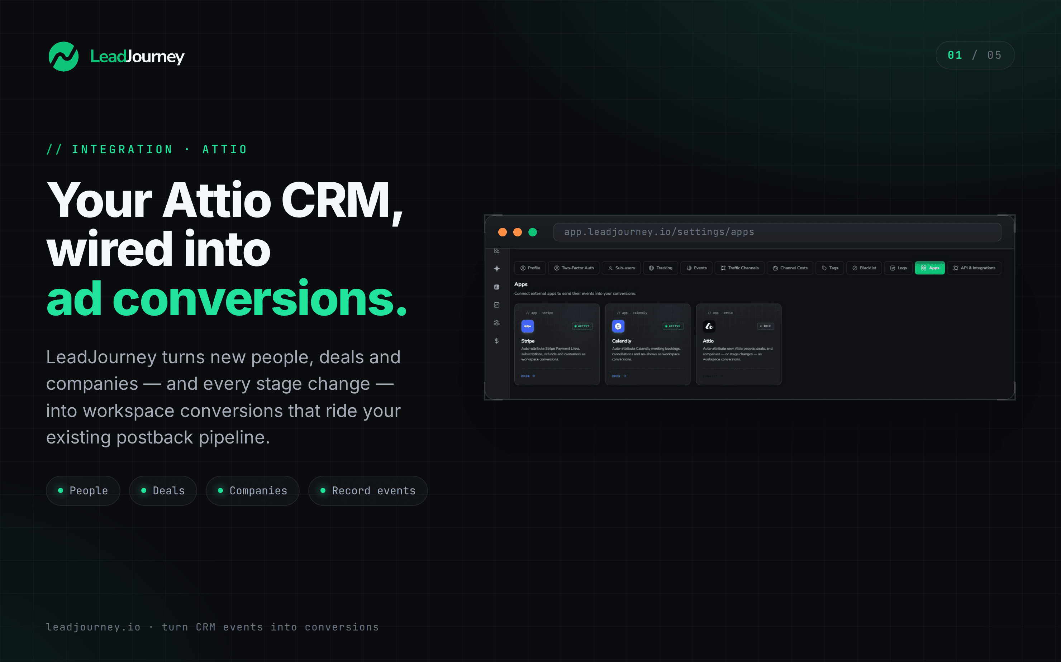Click the Calendly app logo icon
The image size is (1061, 662).
(x=618, y=326)
